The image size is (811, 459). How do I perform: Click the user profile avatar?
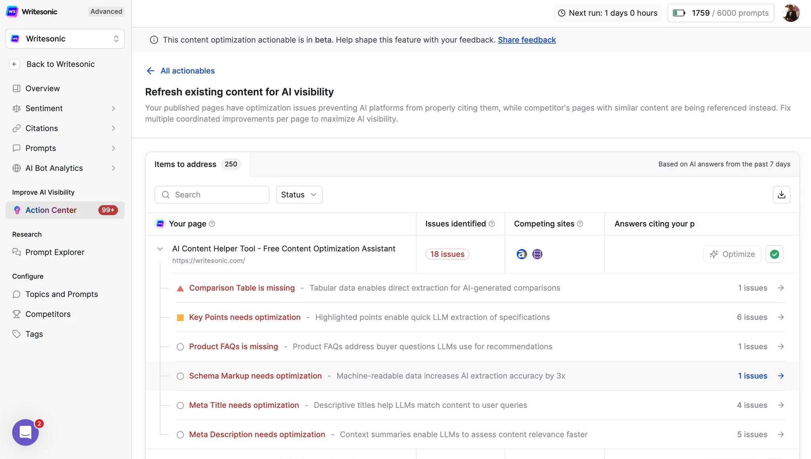point(791,13)
